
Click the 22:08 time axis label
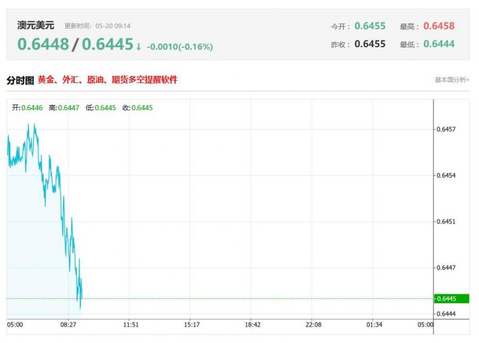pos(313,324)
